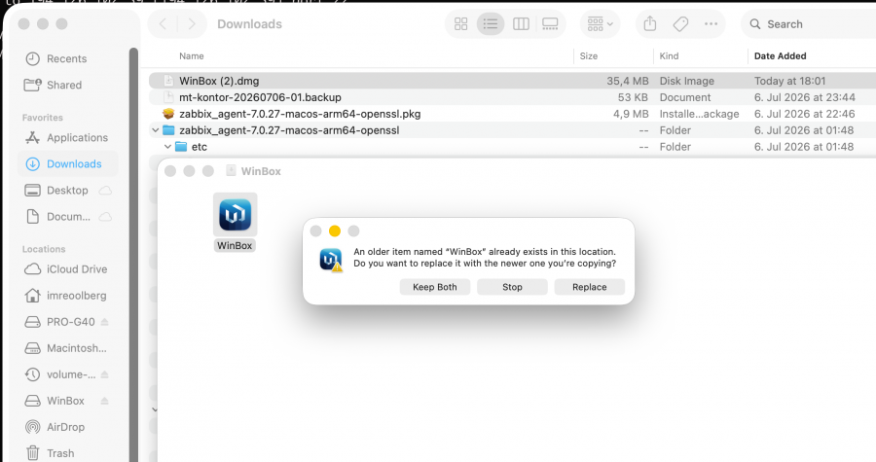This screenshot has width=876, height=462.
Task: Select mt-kontor-20260706-01.backup file
Action: [x=512, y=97]
